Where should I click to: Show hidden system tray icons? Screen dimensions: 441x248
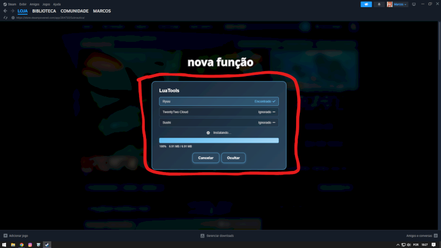pos(397,245)
